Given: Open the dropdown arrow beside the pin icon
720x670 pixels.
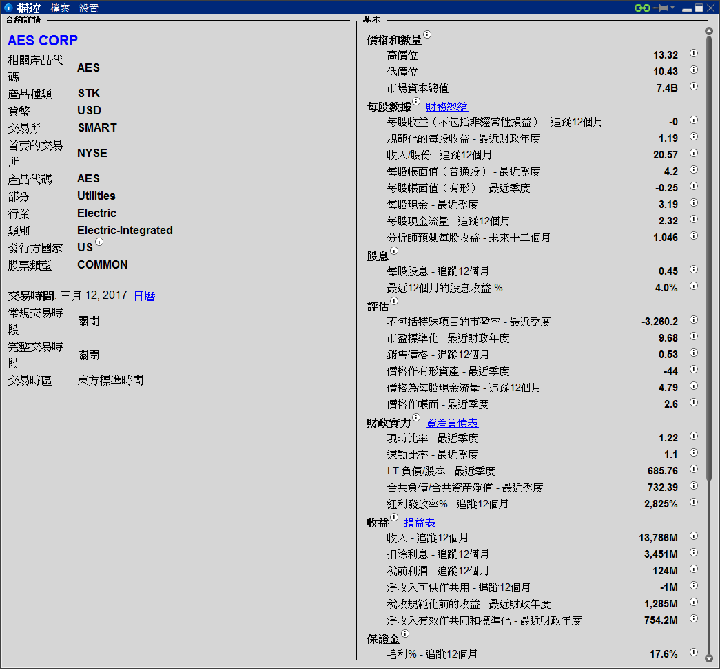Looking at the screenshot, I should pyautogui.click(x=672, y=8).
